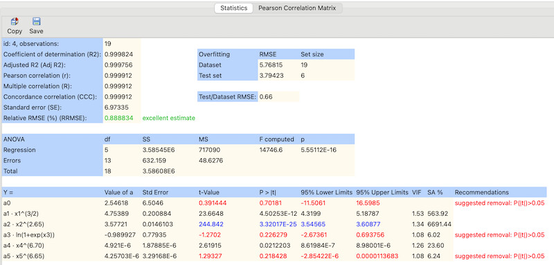Select the 'a3 · ln(1+exp(x3))' term
554x265 pixels.
[x=28, y=234]
